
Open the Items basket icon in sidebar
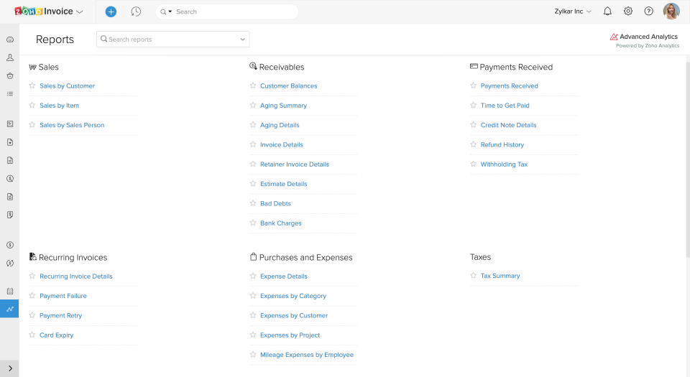(10, 75)
